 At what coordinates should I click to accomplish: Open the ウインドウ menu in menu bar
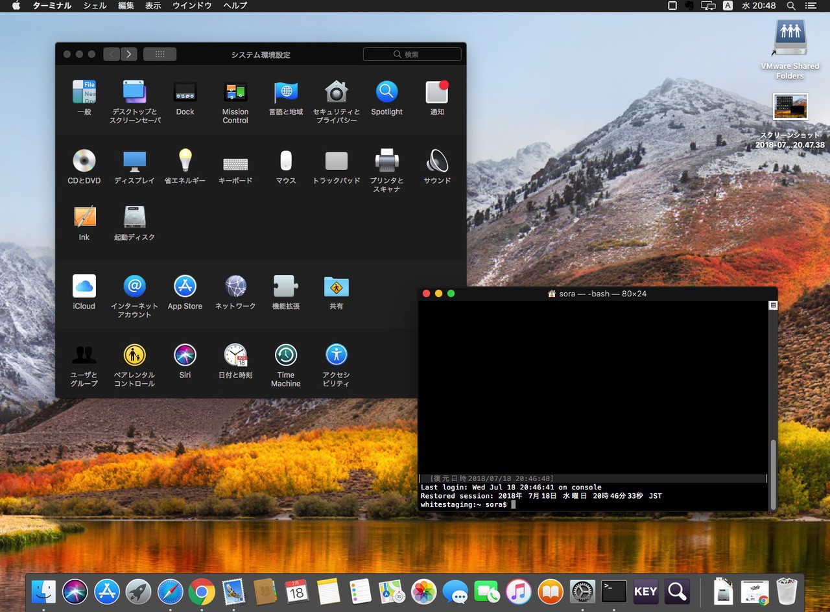(x=192, y=5)
